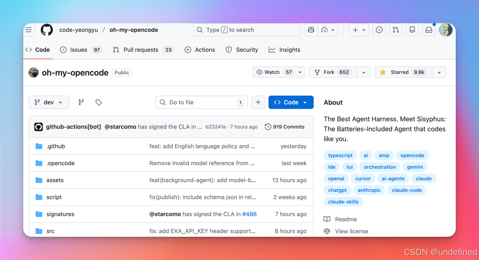Open the .opencode folder
The height and width of the screenshot is (260, 479).
coord(60,163)
